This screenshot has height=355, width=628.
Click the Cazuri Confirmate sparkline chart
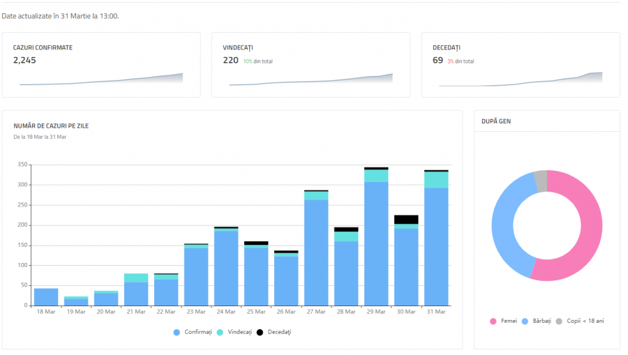[101, 80]
